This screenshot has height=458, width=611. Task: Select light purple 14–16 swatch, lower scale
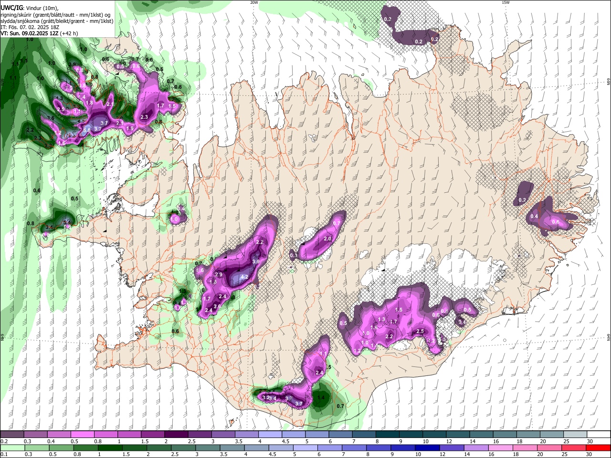point(476,448)
